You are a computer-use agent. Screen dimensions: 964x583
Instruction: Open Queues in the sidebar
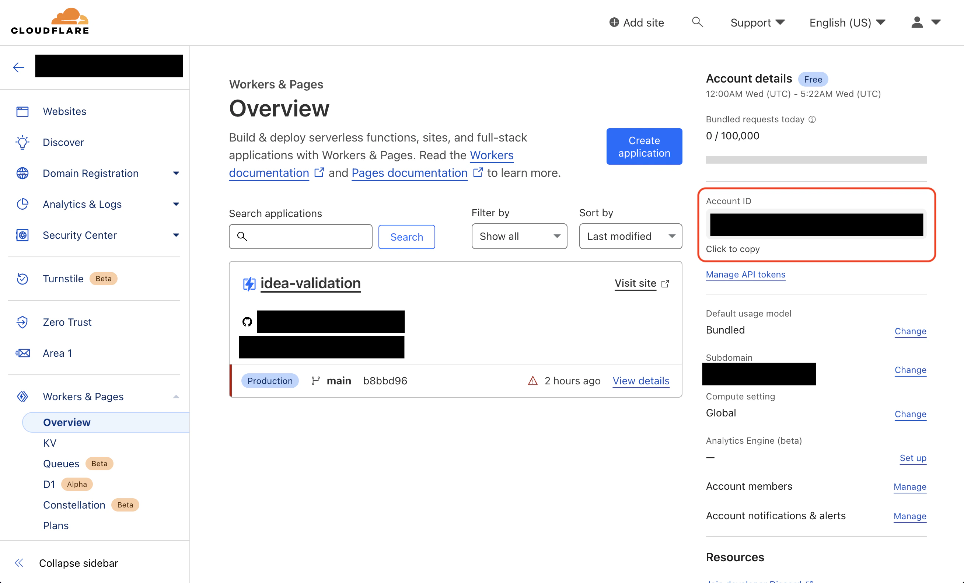pos(61,464)
